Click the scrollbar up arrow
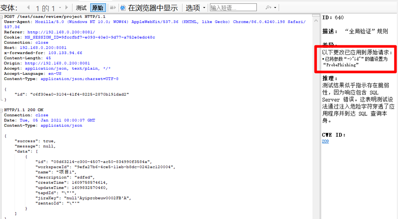Screen dimensions: 398x219 click(316, 21)
